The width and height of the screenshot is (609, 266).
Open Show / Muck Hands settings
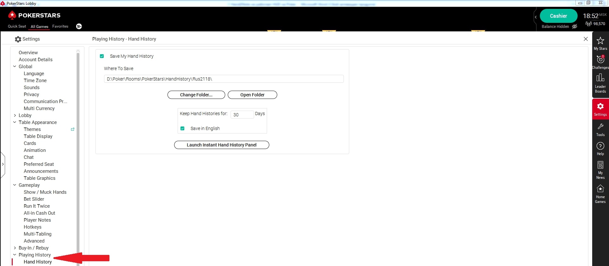(45, 192)
